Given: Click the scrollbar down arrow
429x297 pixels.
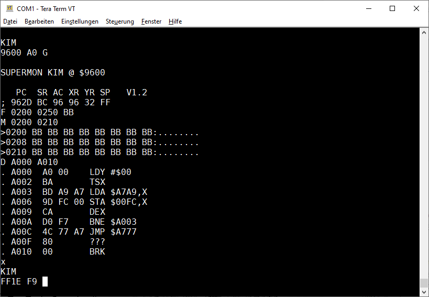Looking at the screenshot, I should pyautogui.click(x=424, y=292).
